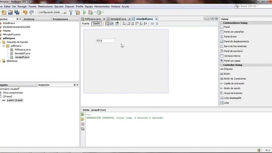Image resolution: width=272 pixels, height=153 pixels.
Task: Select the connection mode icon in designer
Action: tap(112, 23)
